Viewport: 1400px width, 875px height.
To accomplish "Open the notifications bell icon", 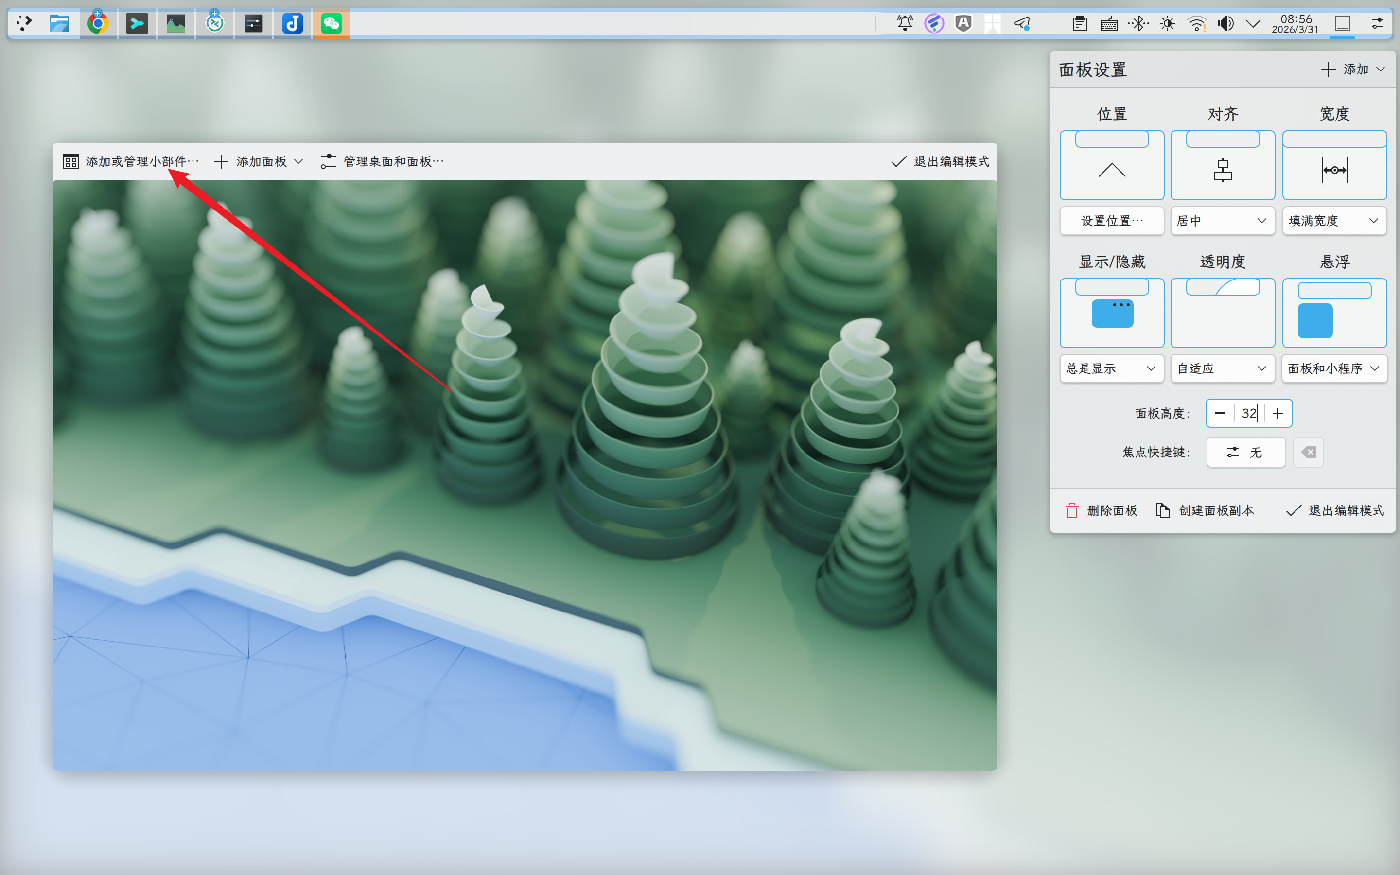I will (905, 24).
